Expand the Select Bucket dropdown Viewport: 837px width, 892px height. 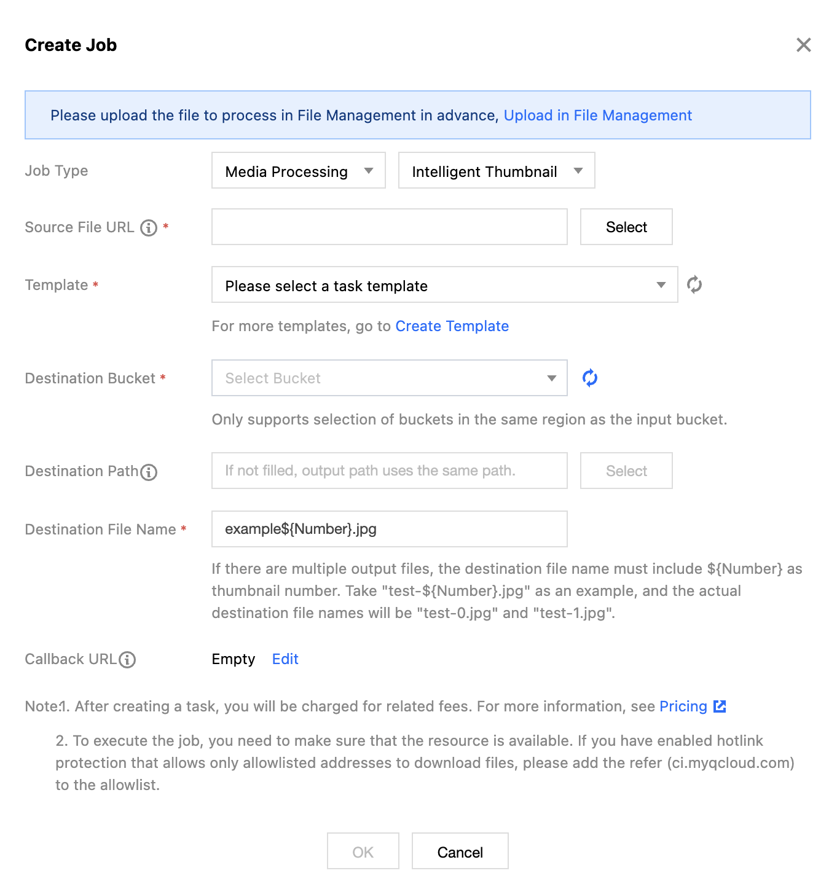389,378
